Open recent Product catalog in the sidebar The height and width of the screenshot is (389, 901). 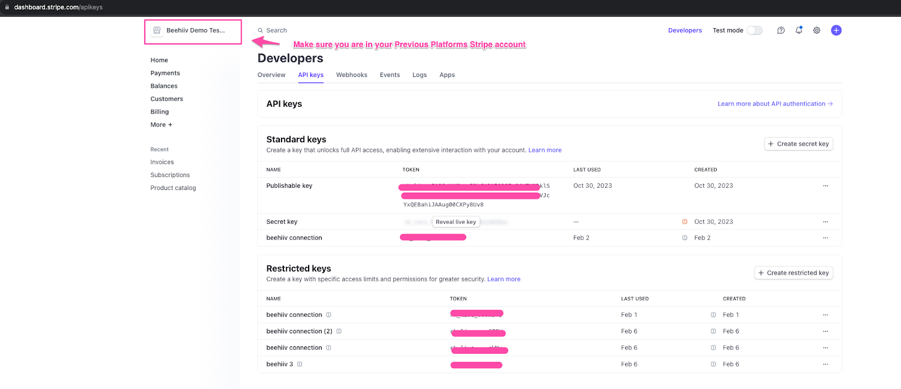(173, 188)
